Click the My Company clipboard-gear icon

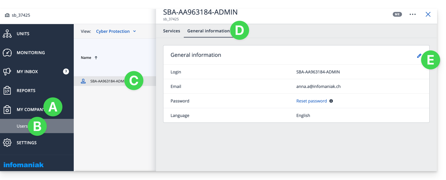click(7, 110)
